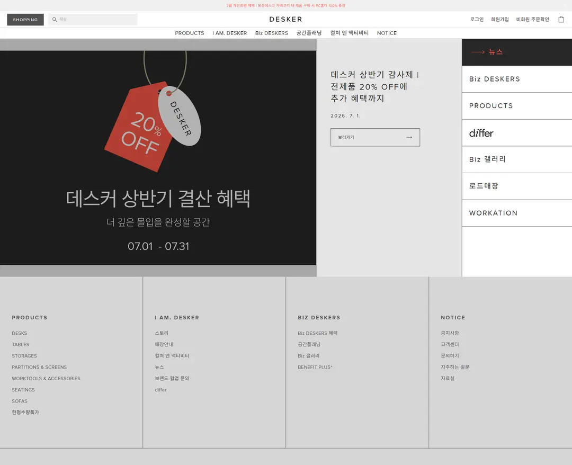572x465 pixels.
Task: Go to DESKER home logo
Action: coord(285,19)
